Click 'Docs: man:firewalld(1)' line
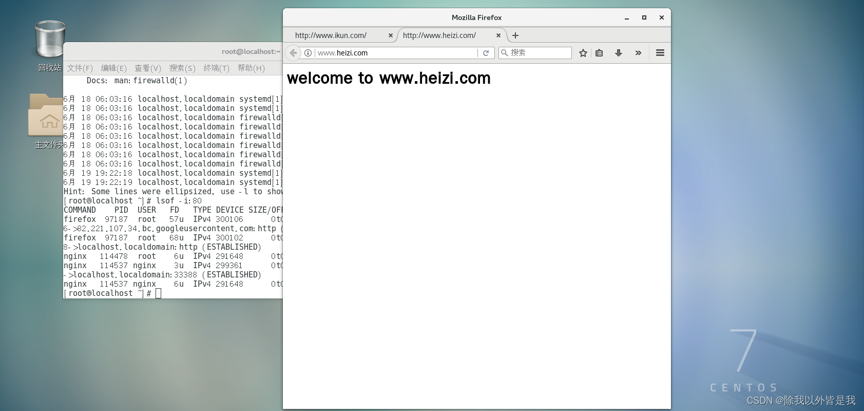864x411 pixels. pos(137,81)
